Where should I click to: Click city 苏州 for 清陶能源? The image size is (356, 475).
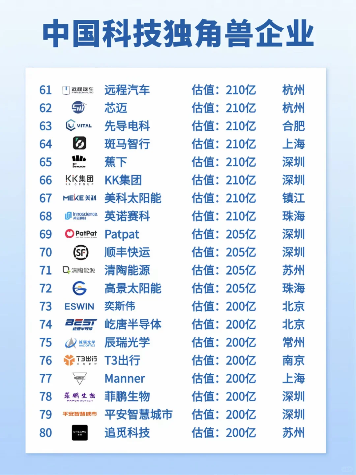click(x=293, y=270)
